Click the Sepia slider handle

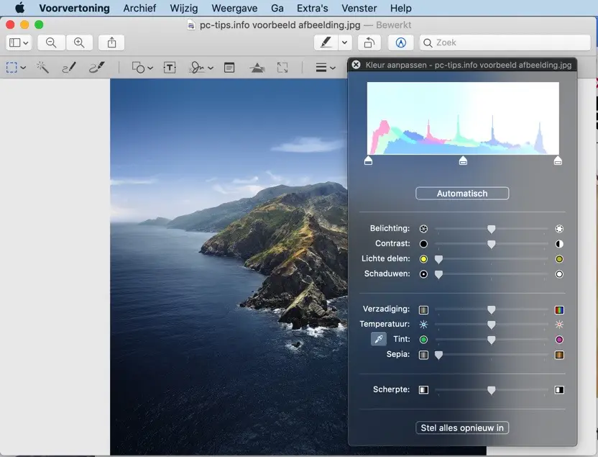tap(438, 355)
